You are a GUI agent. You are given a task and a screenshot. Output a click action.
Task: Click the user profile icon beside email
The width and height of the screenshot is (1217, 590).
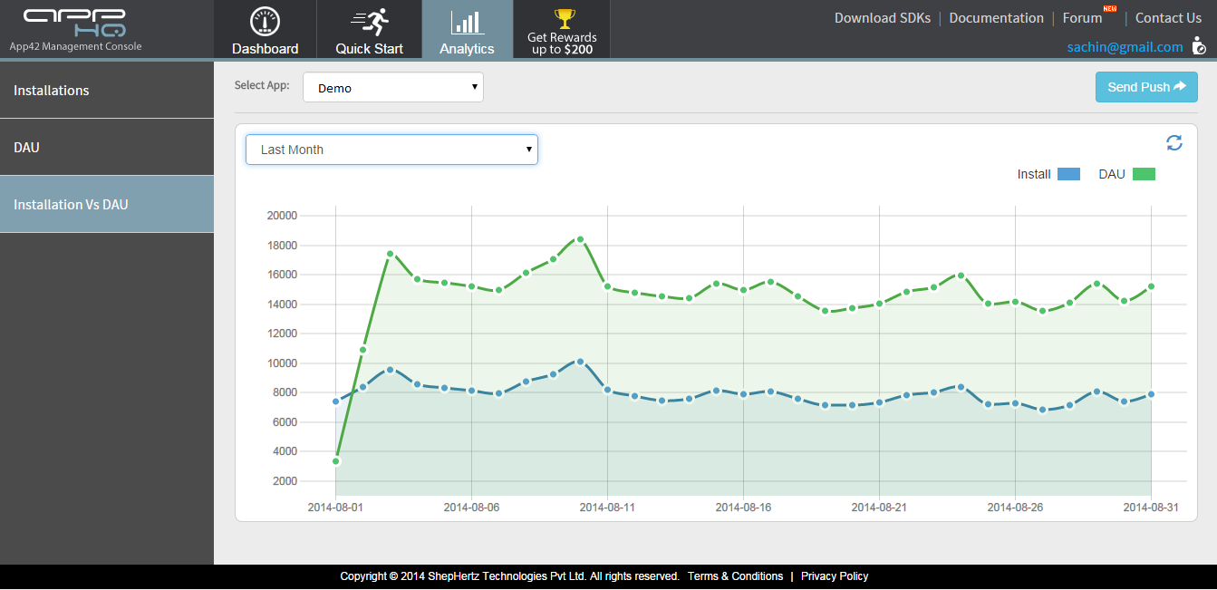(1199, 46)
